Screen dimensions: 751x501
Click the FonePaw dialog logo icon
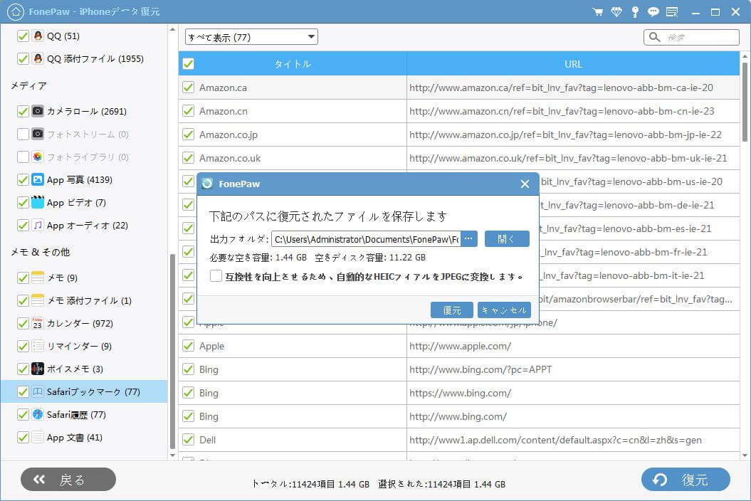click(207, 184)
